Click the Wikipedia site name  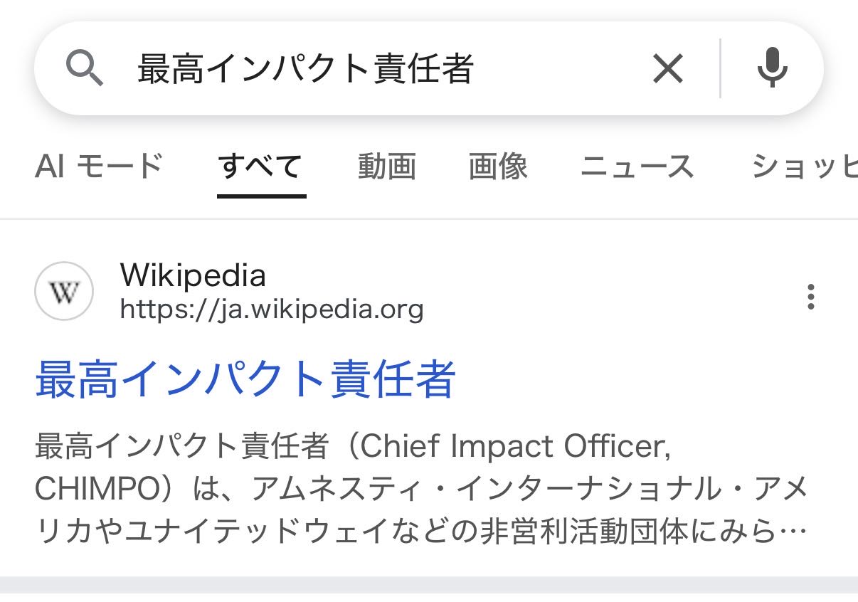coord(193,276)
